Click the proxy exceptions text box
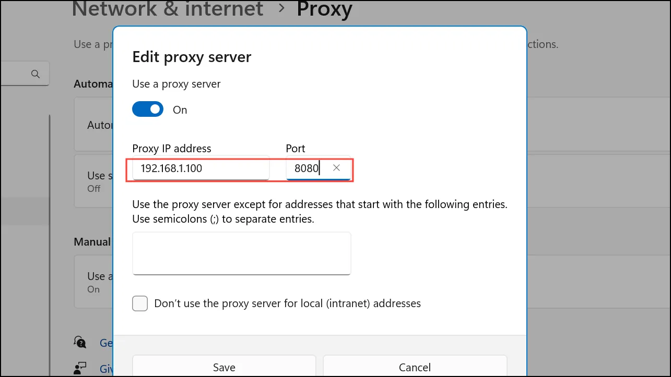Screen dimensions: 671x377 point(242,253)
